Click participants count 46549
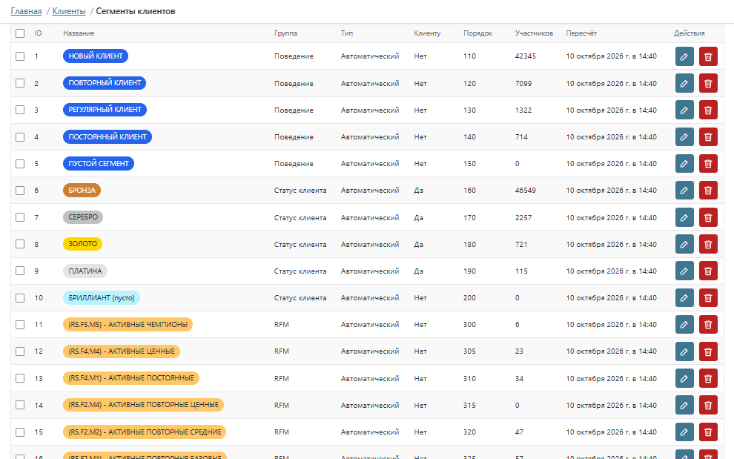Viewport: 734px width, 459px height. (x=525, y=190)
